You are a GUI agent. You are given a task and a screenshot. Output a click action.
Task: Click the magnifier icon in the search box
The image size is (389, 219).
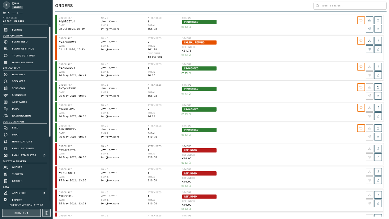tap(318, 6)
